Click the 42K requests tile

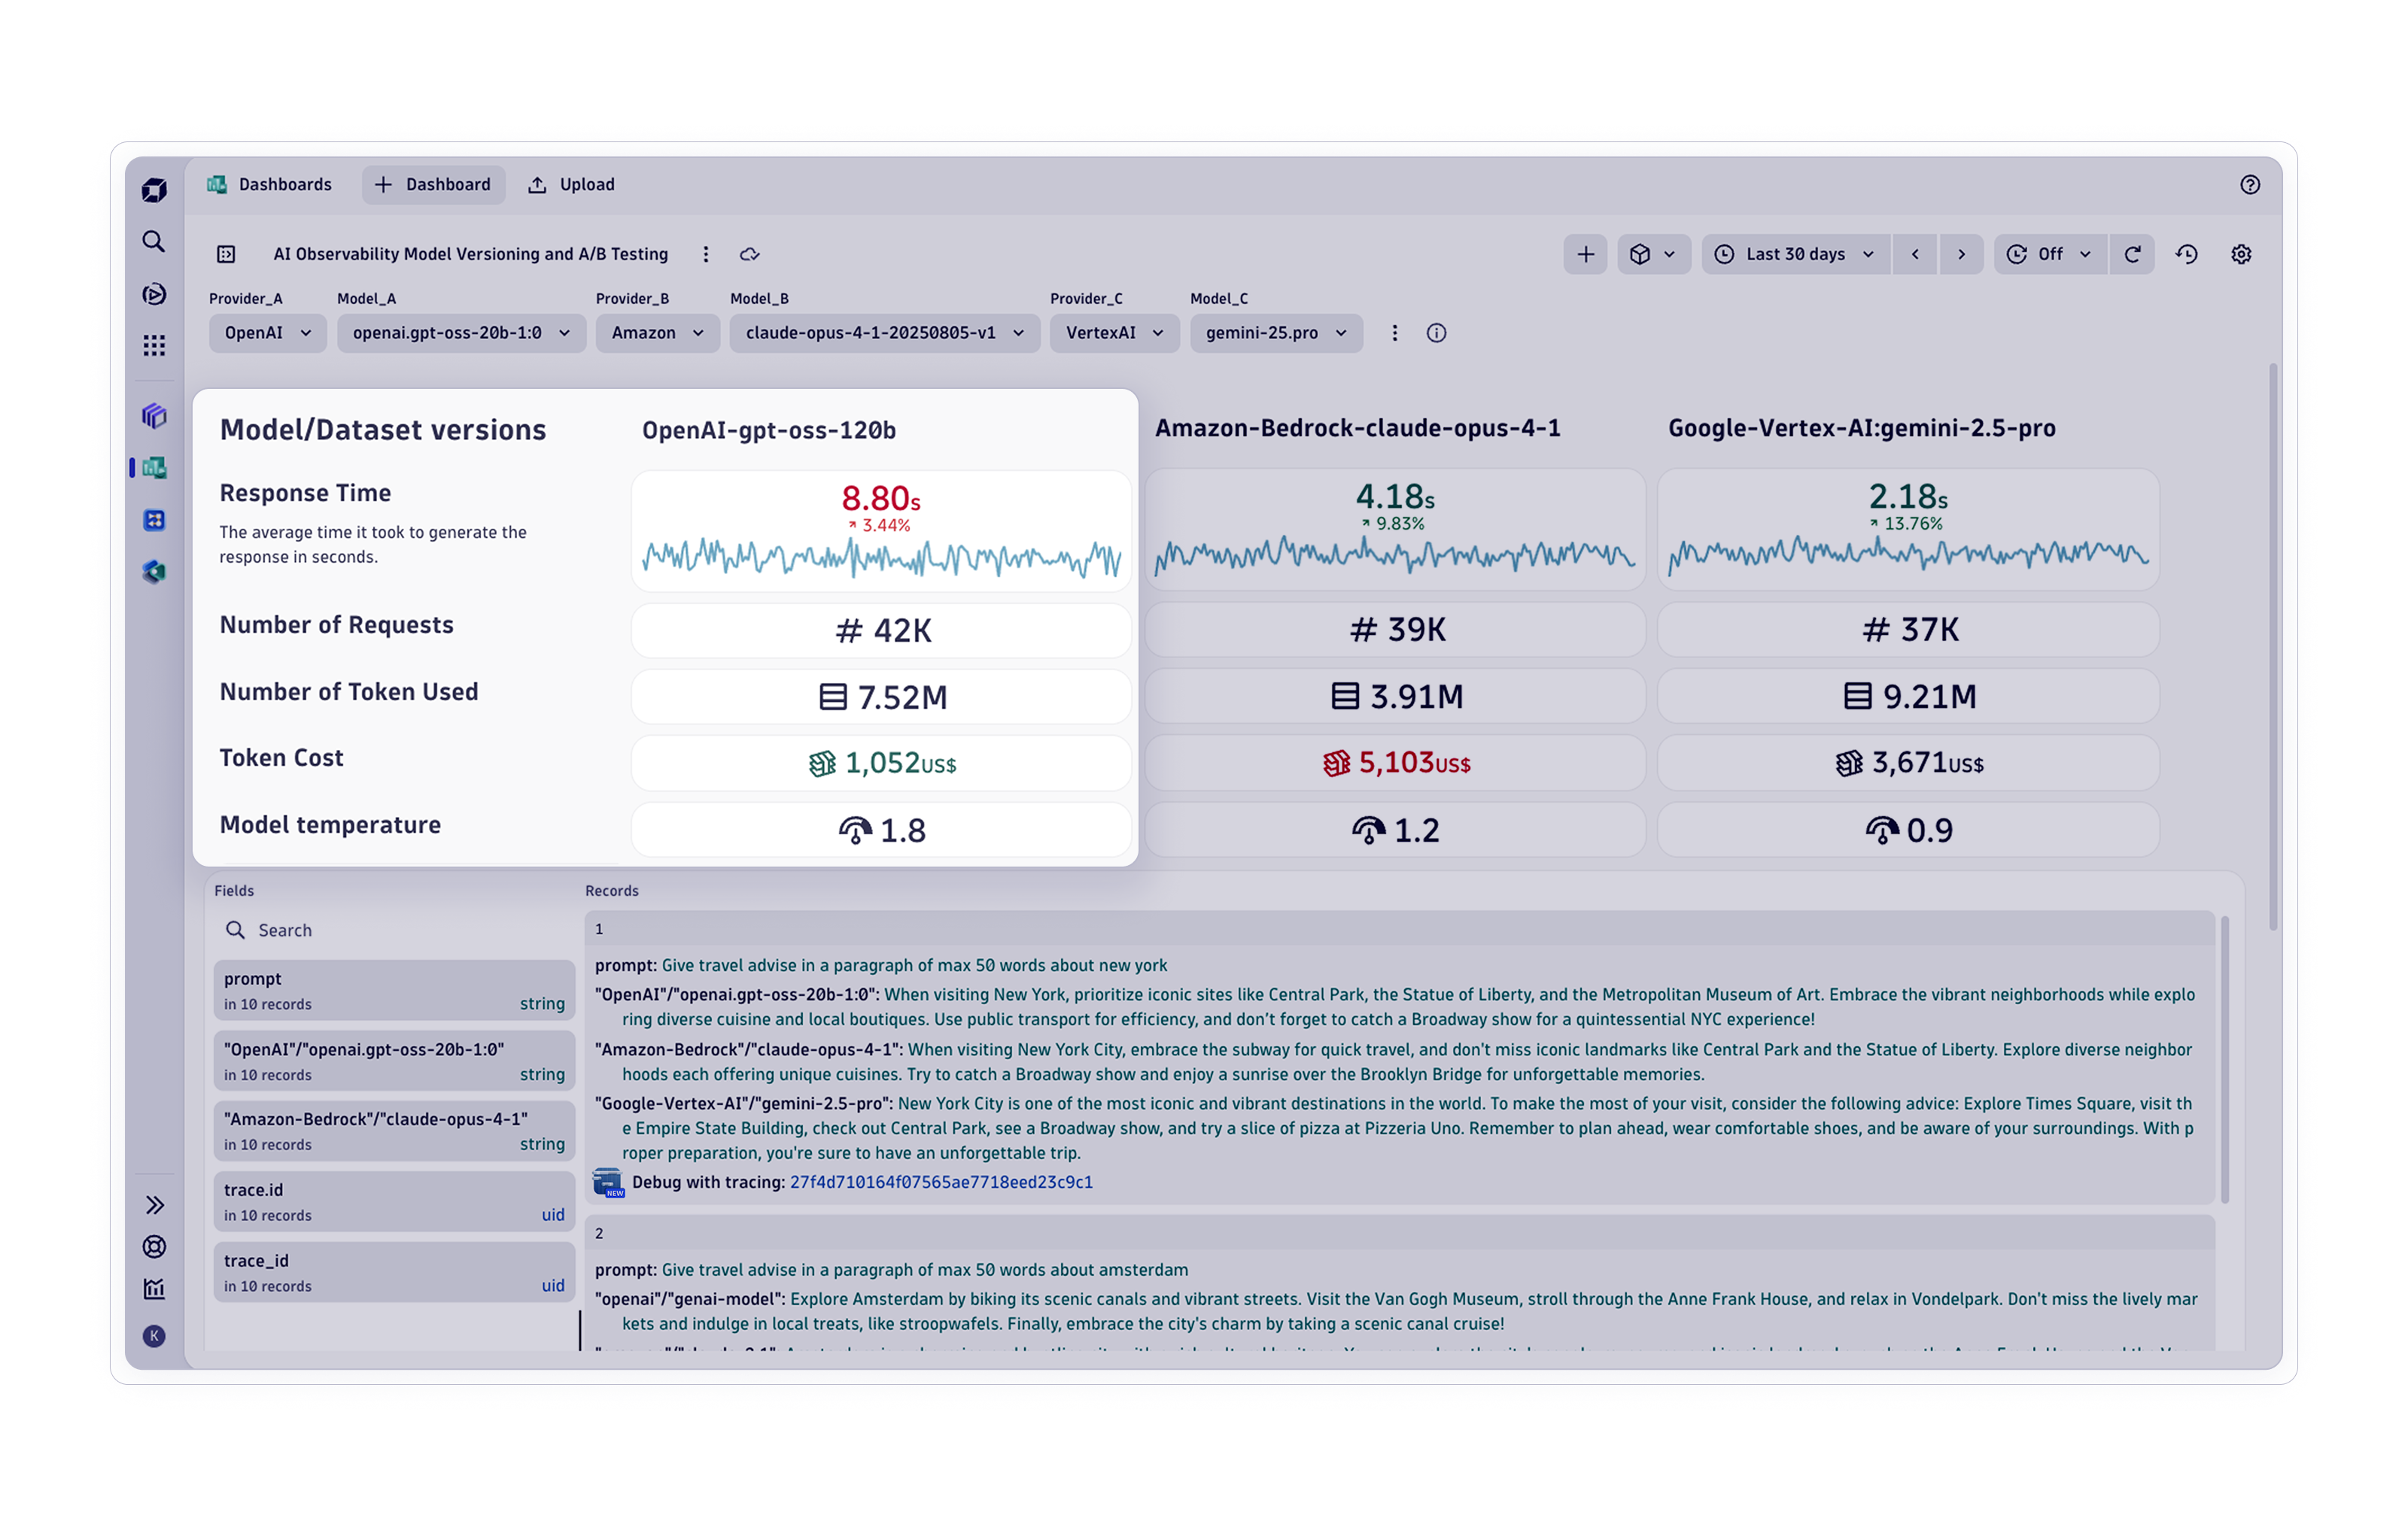tap(881, 630)
